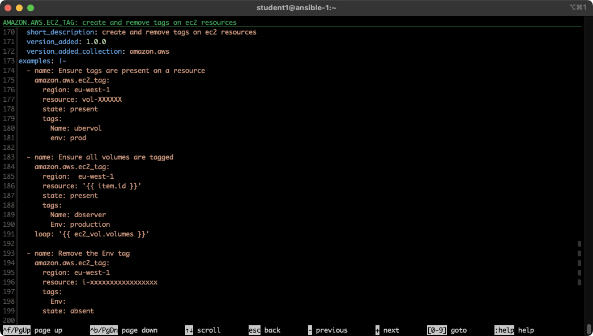The width and height of the screenshot is (593, 336).
Task: Click line number 183 in the gutter
Action: 8,157
